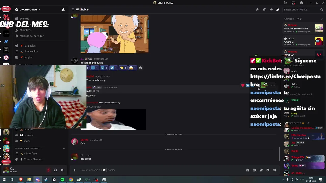Join the Create Channel voice channel
326x183 pixels.
click(x=33, y=159)
